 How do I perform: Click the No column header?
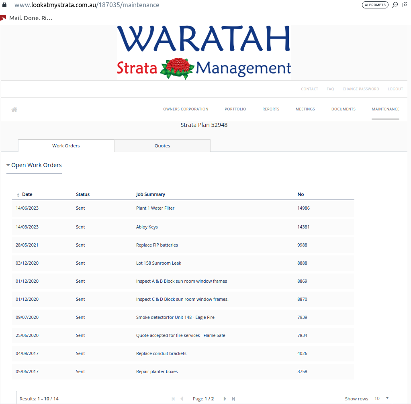click(x=301, y=194)
